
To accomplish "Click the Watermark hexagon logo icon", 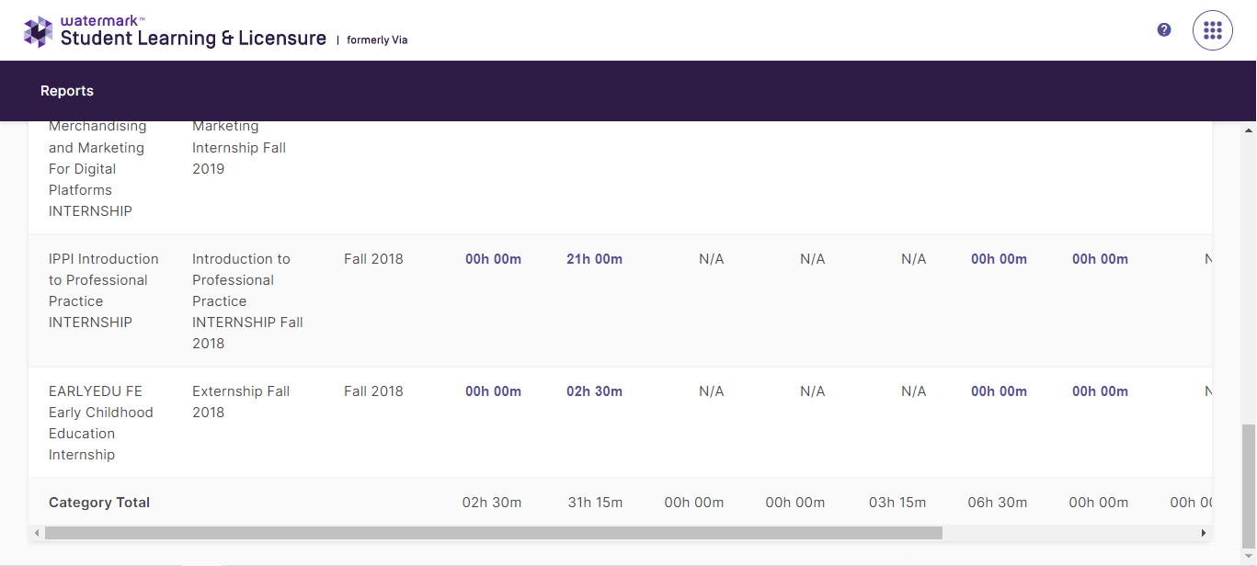I will pyautogui.click(x=38, y=31).
